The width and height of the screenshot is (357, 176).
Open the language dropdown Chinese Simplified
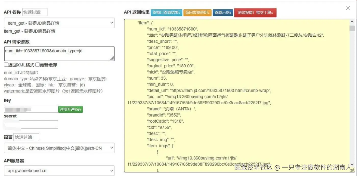point(59,148)
